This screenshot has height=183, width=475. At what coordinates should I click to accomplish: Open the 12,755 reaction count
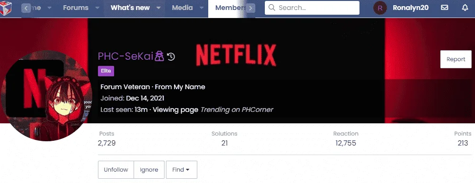click(x=346, y=143)
